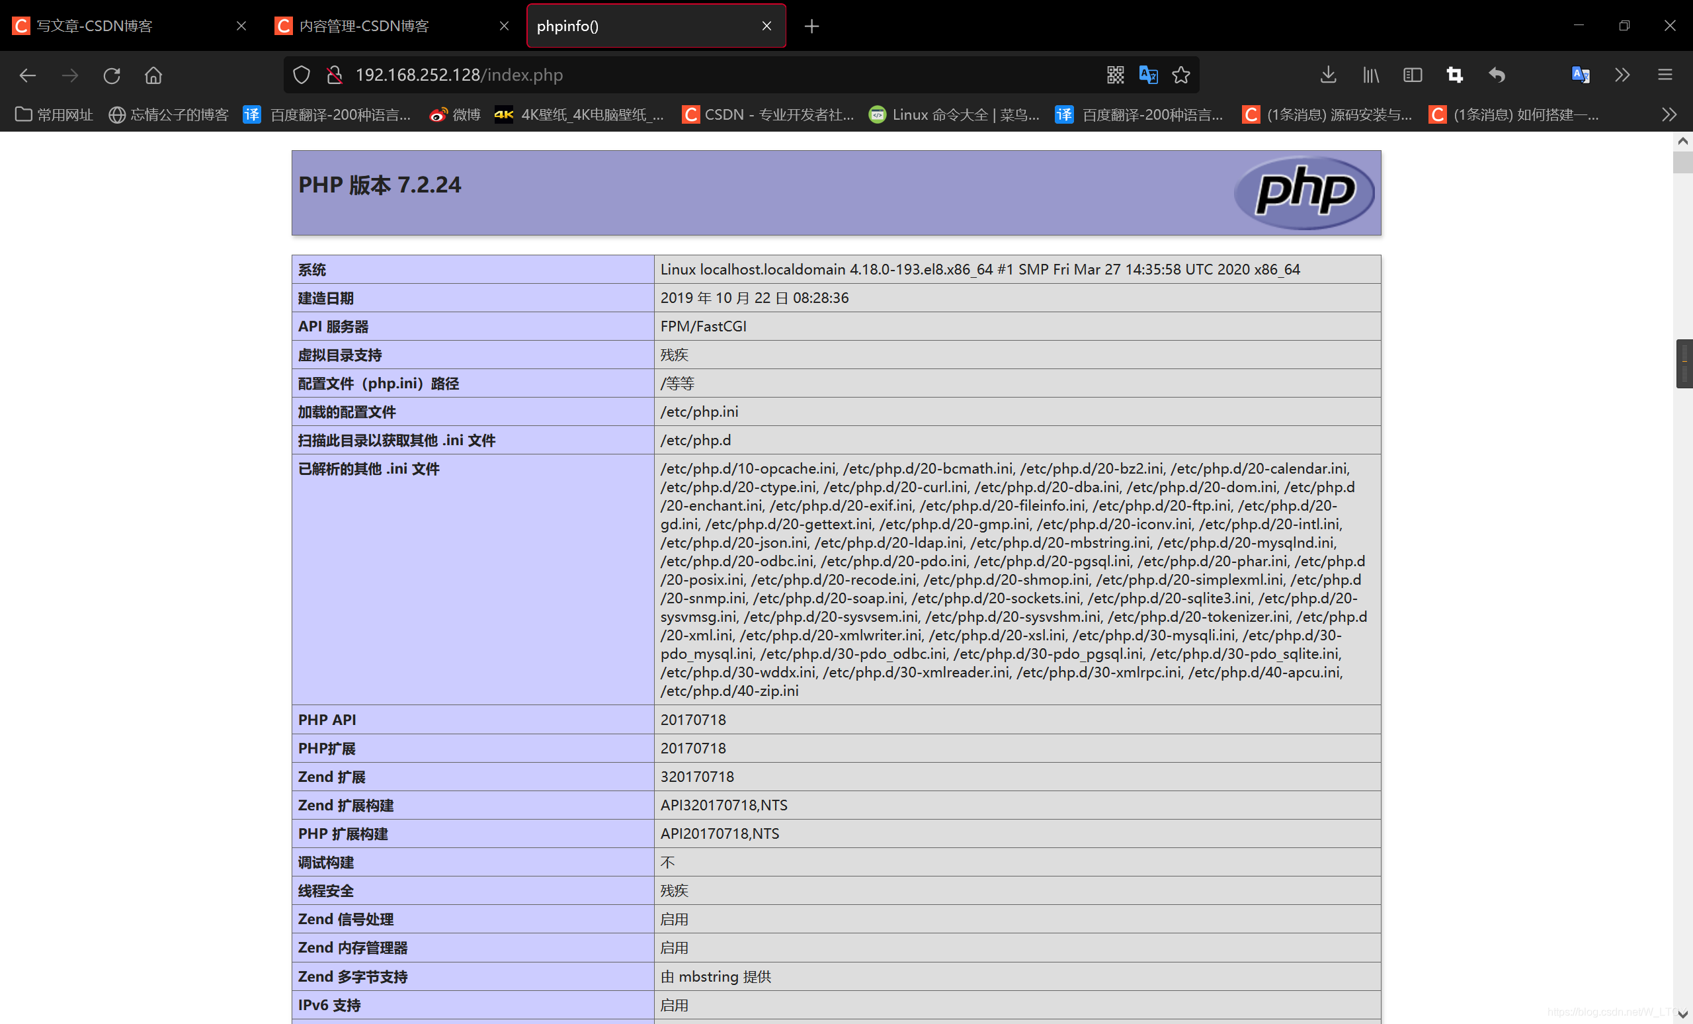Click the 320170718 Zend extension value
Image resolution: width=1693 pixels, height=1024 pixels.
[698, 777]
